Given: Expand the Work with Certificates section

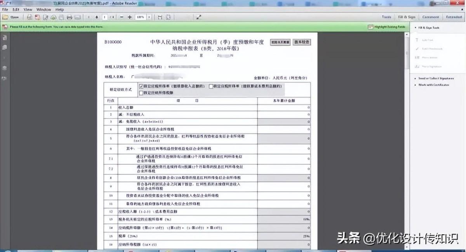Looking at the screenshot, I should point(433,85).
